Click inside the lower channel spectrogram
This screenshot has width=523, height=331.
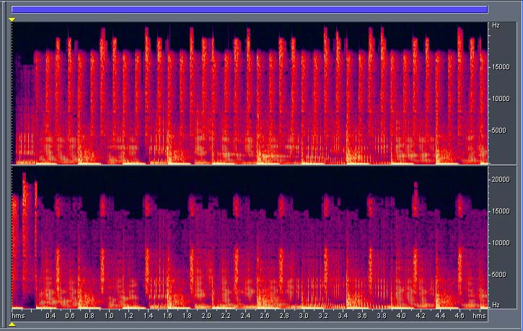click(250, 237)
